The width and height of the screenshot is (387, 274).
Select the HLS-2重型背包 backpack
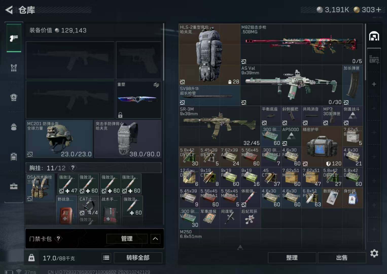(209, 54)
